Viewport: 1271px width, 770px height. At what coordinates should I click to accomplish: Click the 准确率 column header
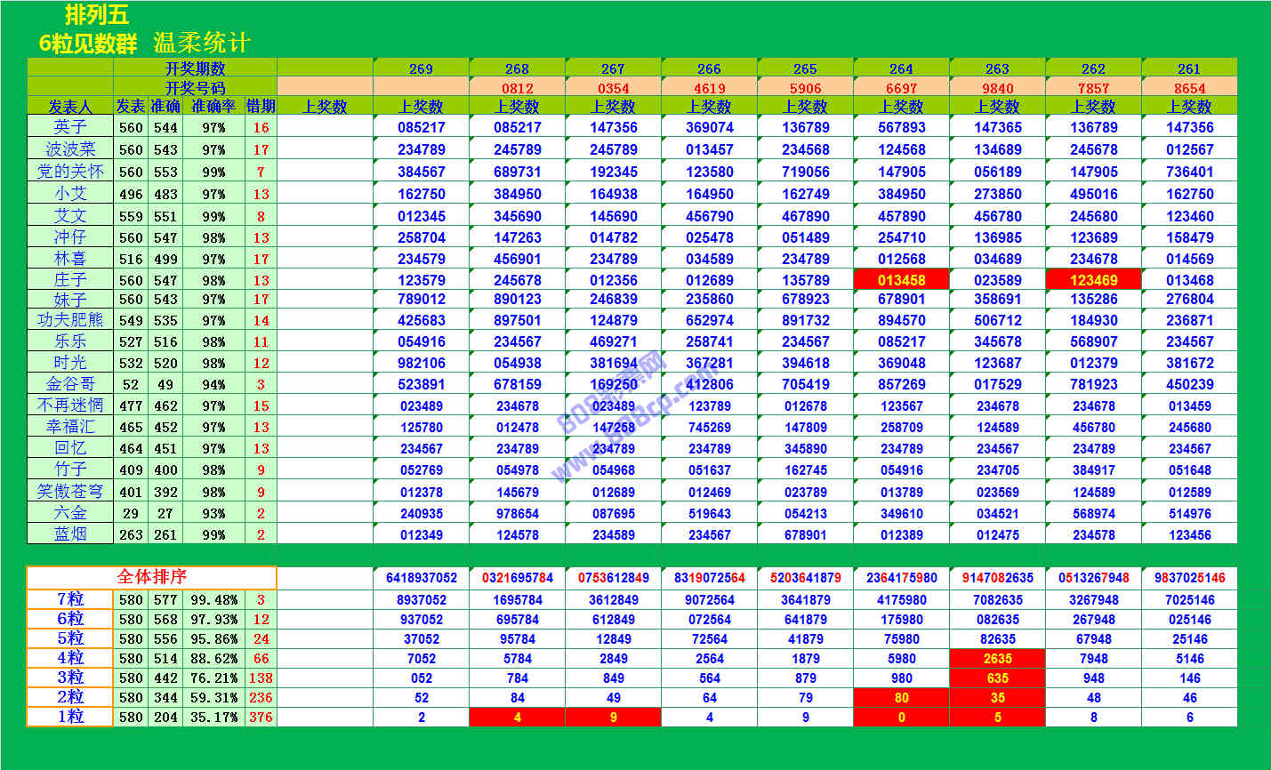point(213,107)
